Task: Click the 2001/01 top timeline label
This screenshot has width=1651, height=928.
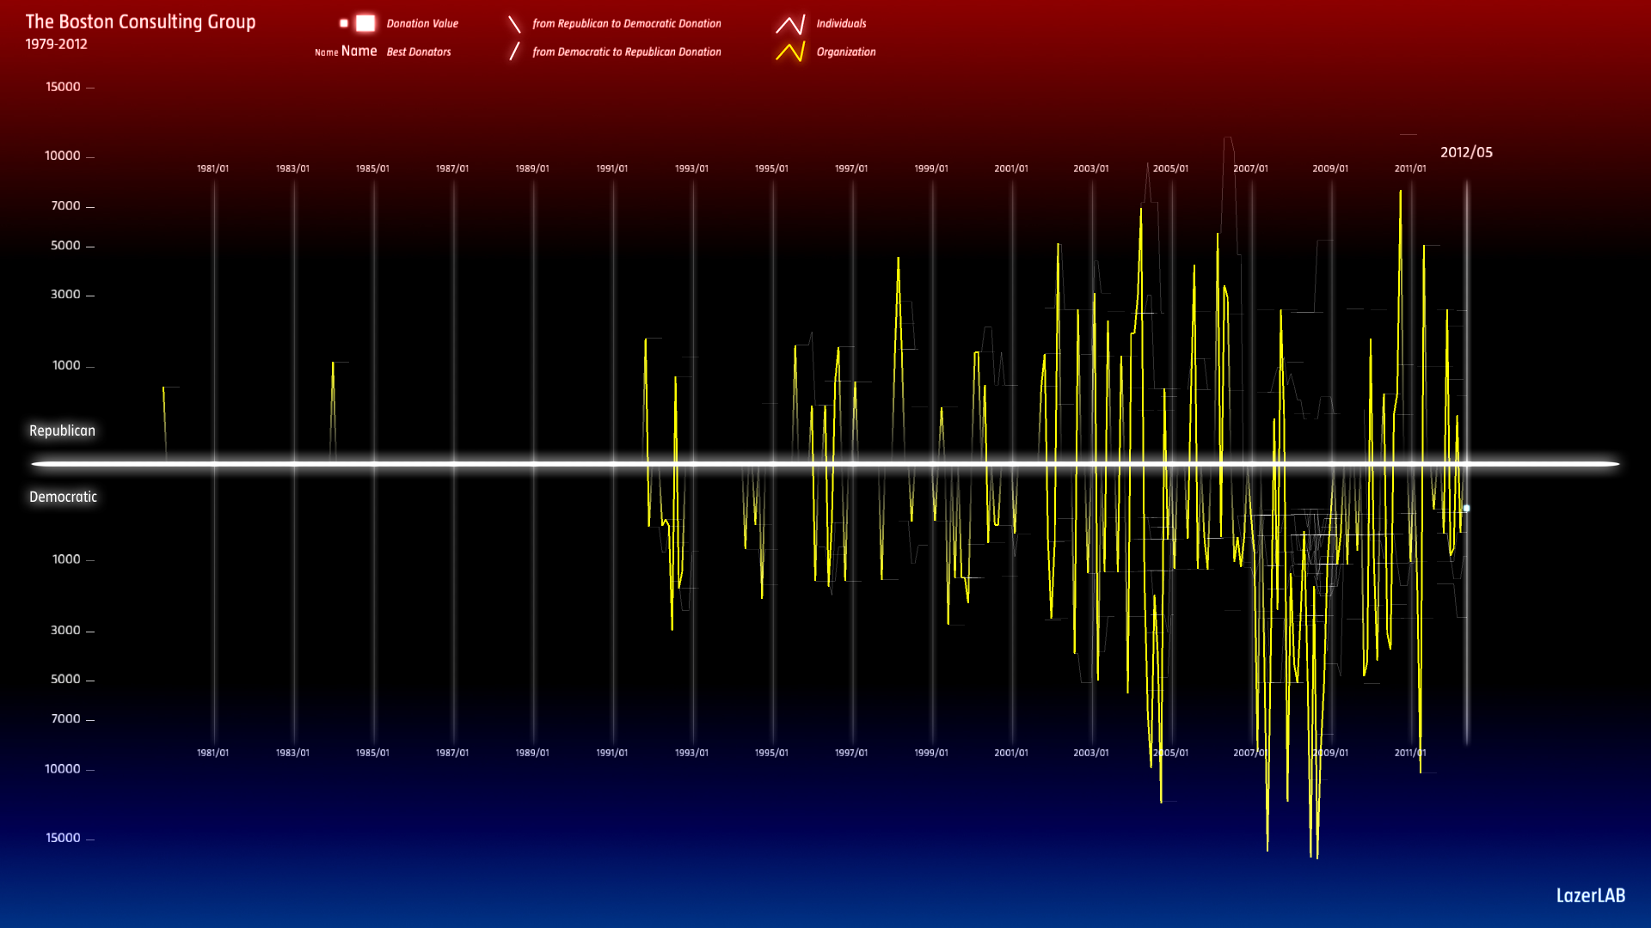Action: coord(1011,168)
